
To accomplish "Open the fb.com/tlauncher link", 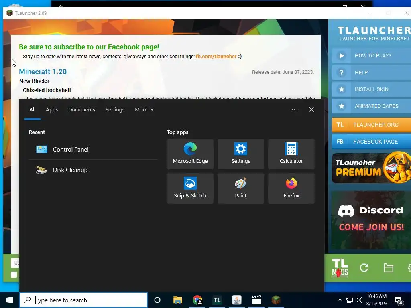I will [216, 56].
